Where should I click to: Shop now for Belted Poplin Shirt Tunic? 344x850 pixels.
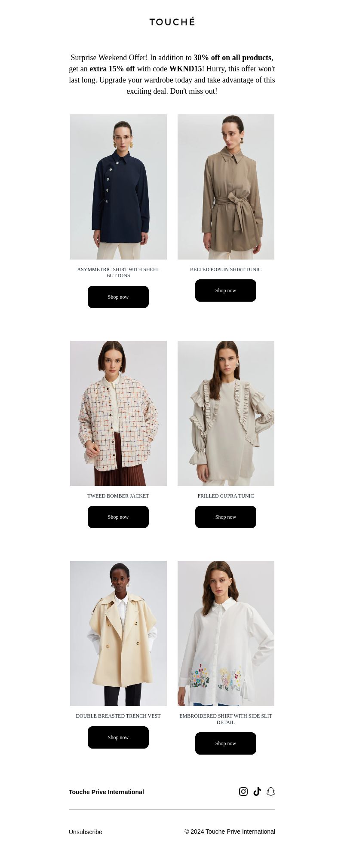[x=226, y=290]
